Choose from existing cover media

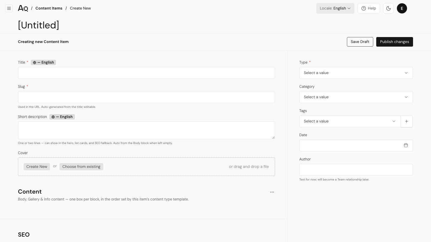[81, 167]
